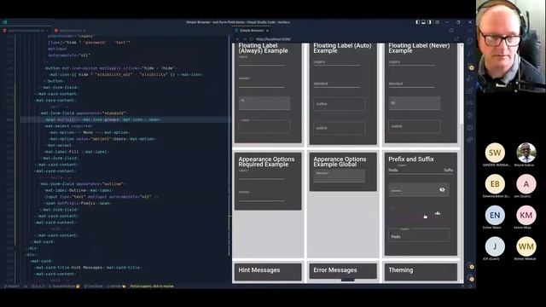Viewport: 546px width, 307px height.
Task: Click outline field in Floating Label (Never) card
Action: click(415, 126)
